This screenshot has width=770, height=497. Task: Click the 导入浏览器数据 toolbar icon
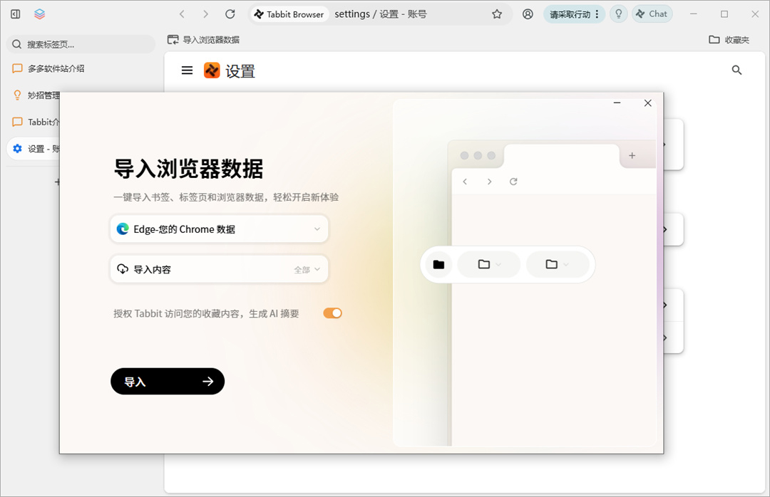coord(173,40)
